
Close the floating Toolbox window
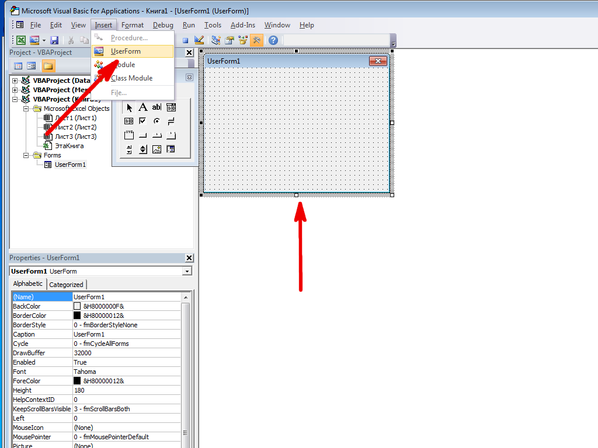tap(189, 78)
